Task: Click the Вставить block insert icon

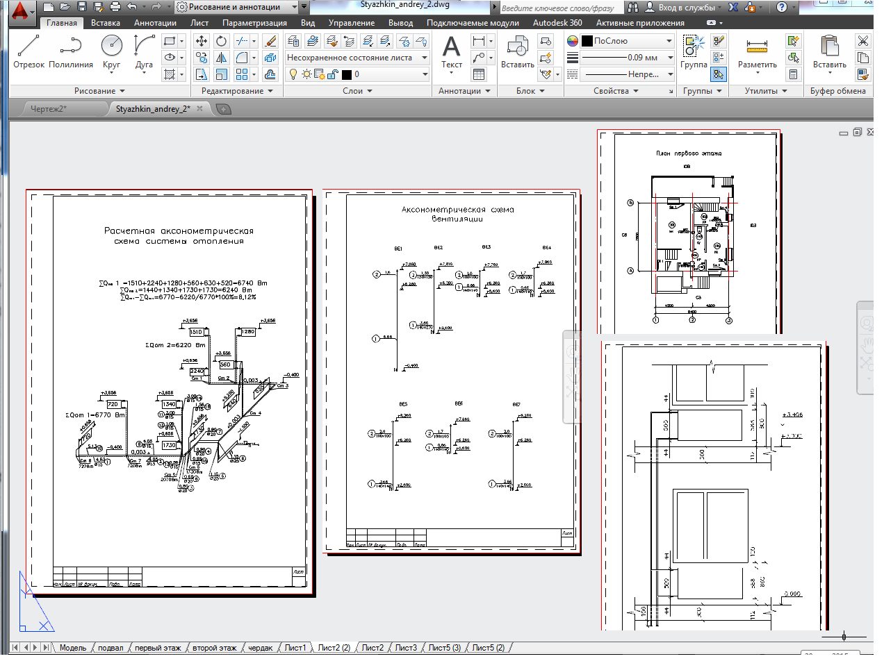Action: 517,53
